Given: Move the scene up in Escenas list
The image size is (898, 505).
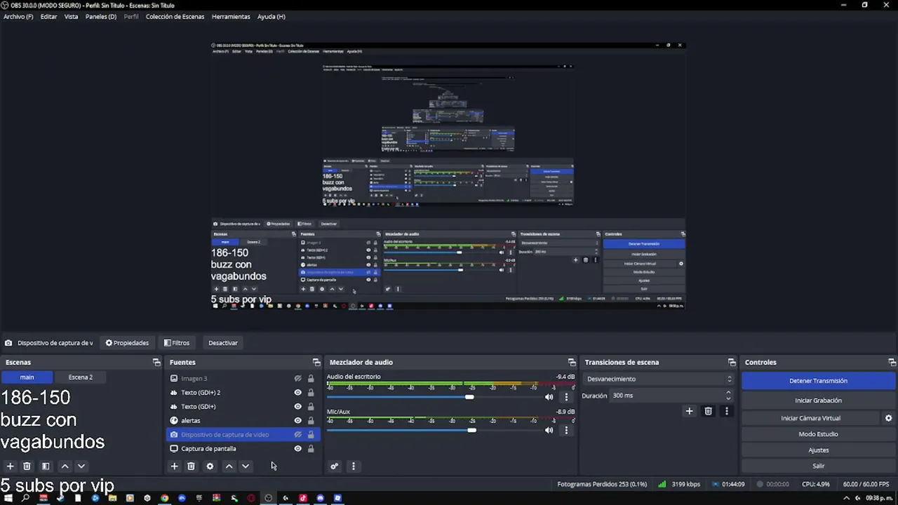Looking at the screenshot, I should tap(65, 466).
